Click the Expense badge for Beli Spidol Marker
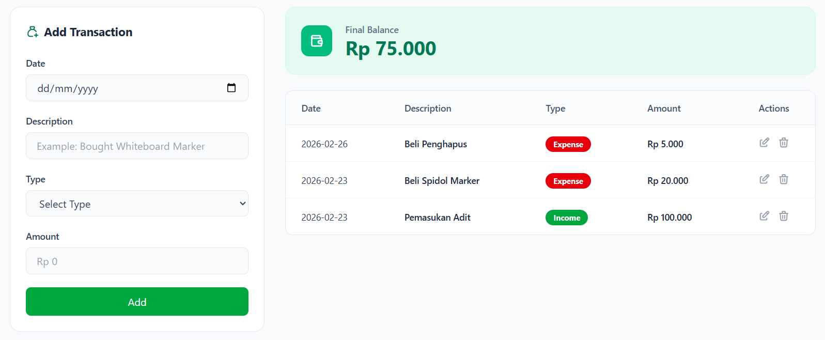The height and width of the screenshot is (340, 825). coord(568,181)
